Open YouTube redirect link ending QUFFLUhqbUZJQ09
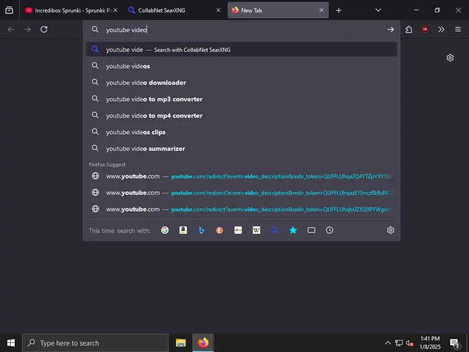 click(x=241, y=209)
